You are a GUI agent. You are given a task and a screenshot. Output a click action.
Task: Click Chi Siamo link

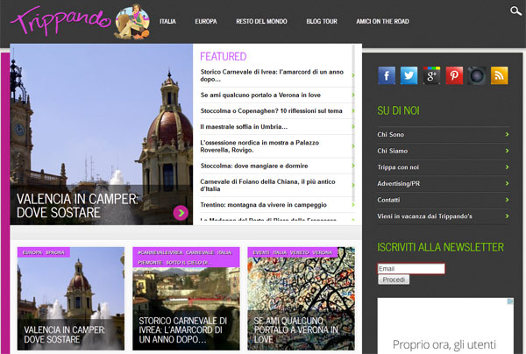(392, 151)
